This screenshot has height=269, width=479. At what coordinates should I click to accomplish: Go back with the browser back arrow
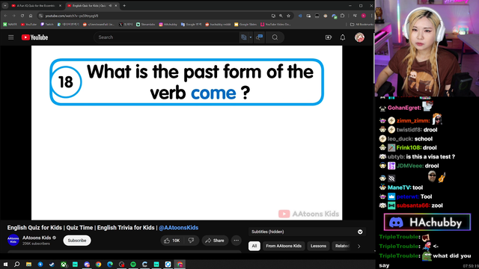click(5, 16)
